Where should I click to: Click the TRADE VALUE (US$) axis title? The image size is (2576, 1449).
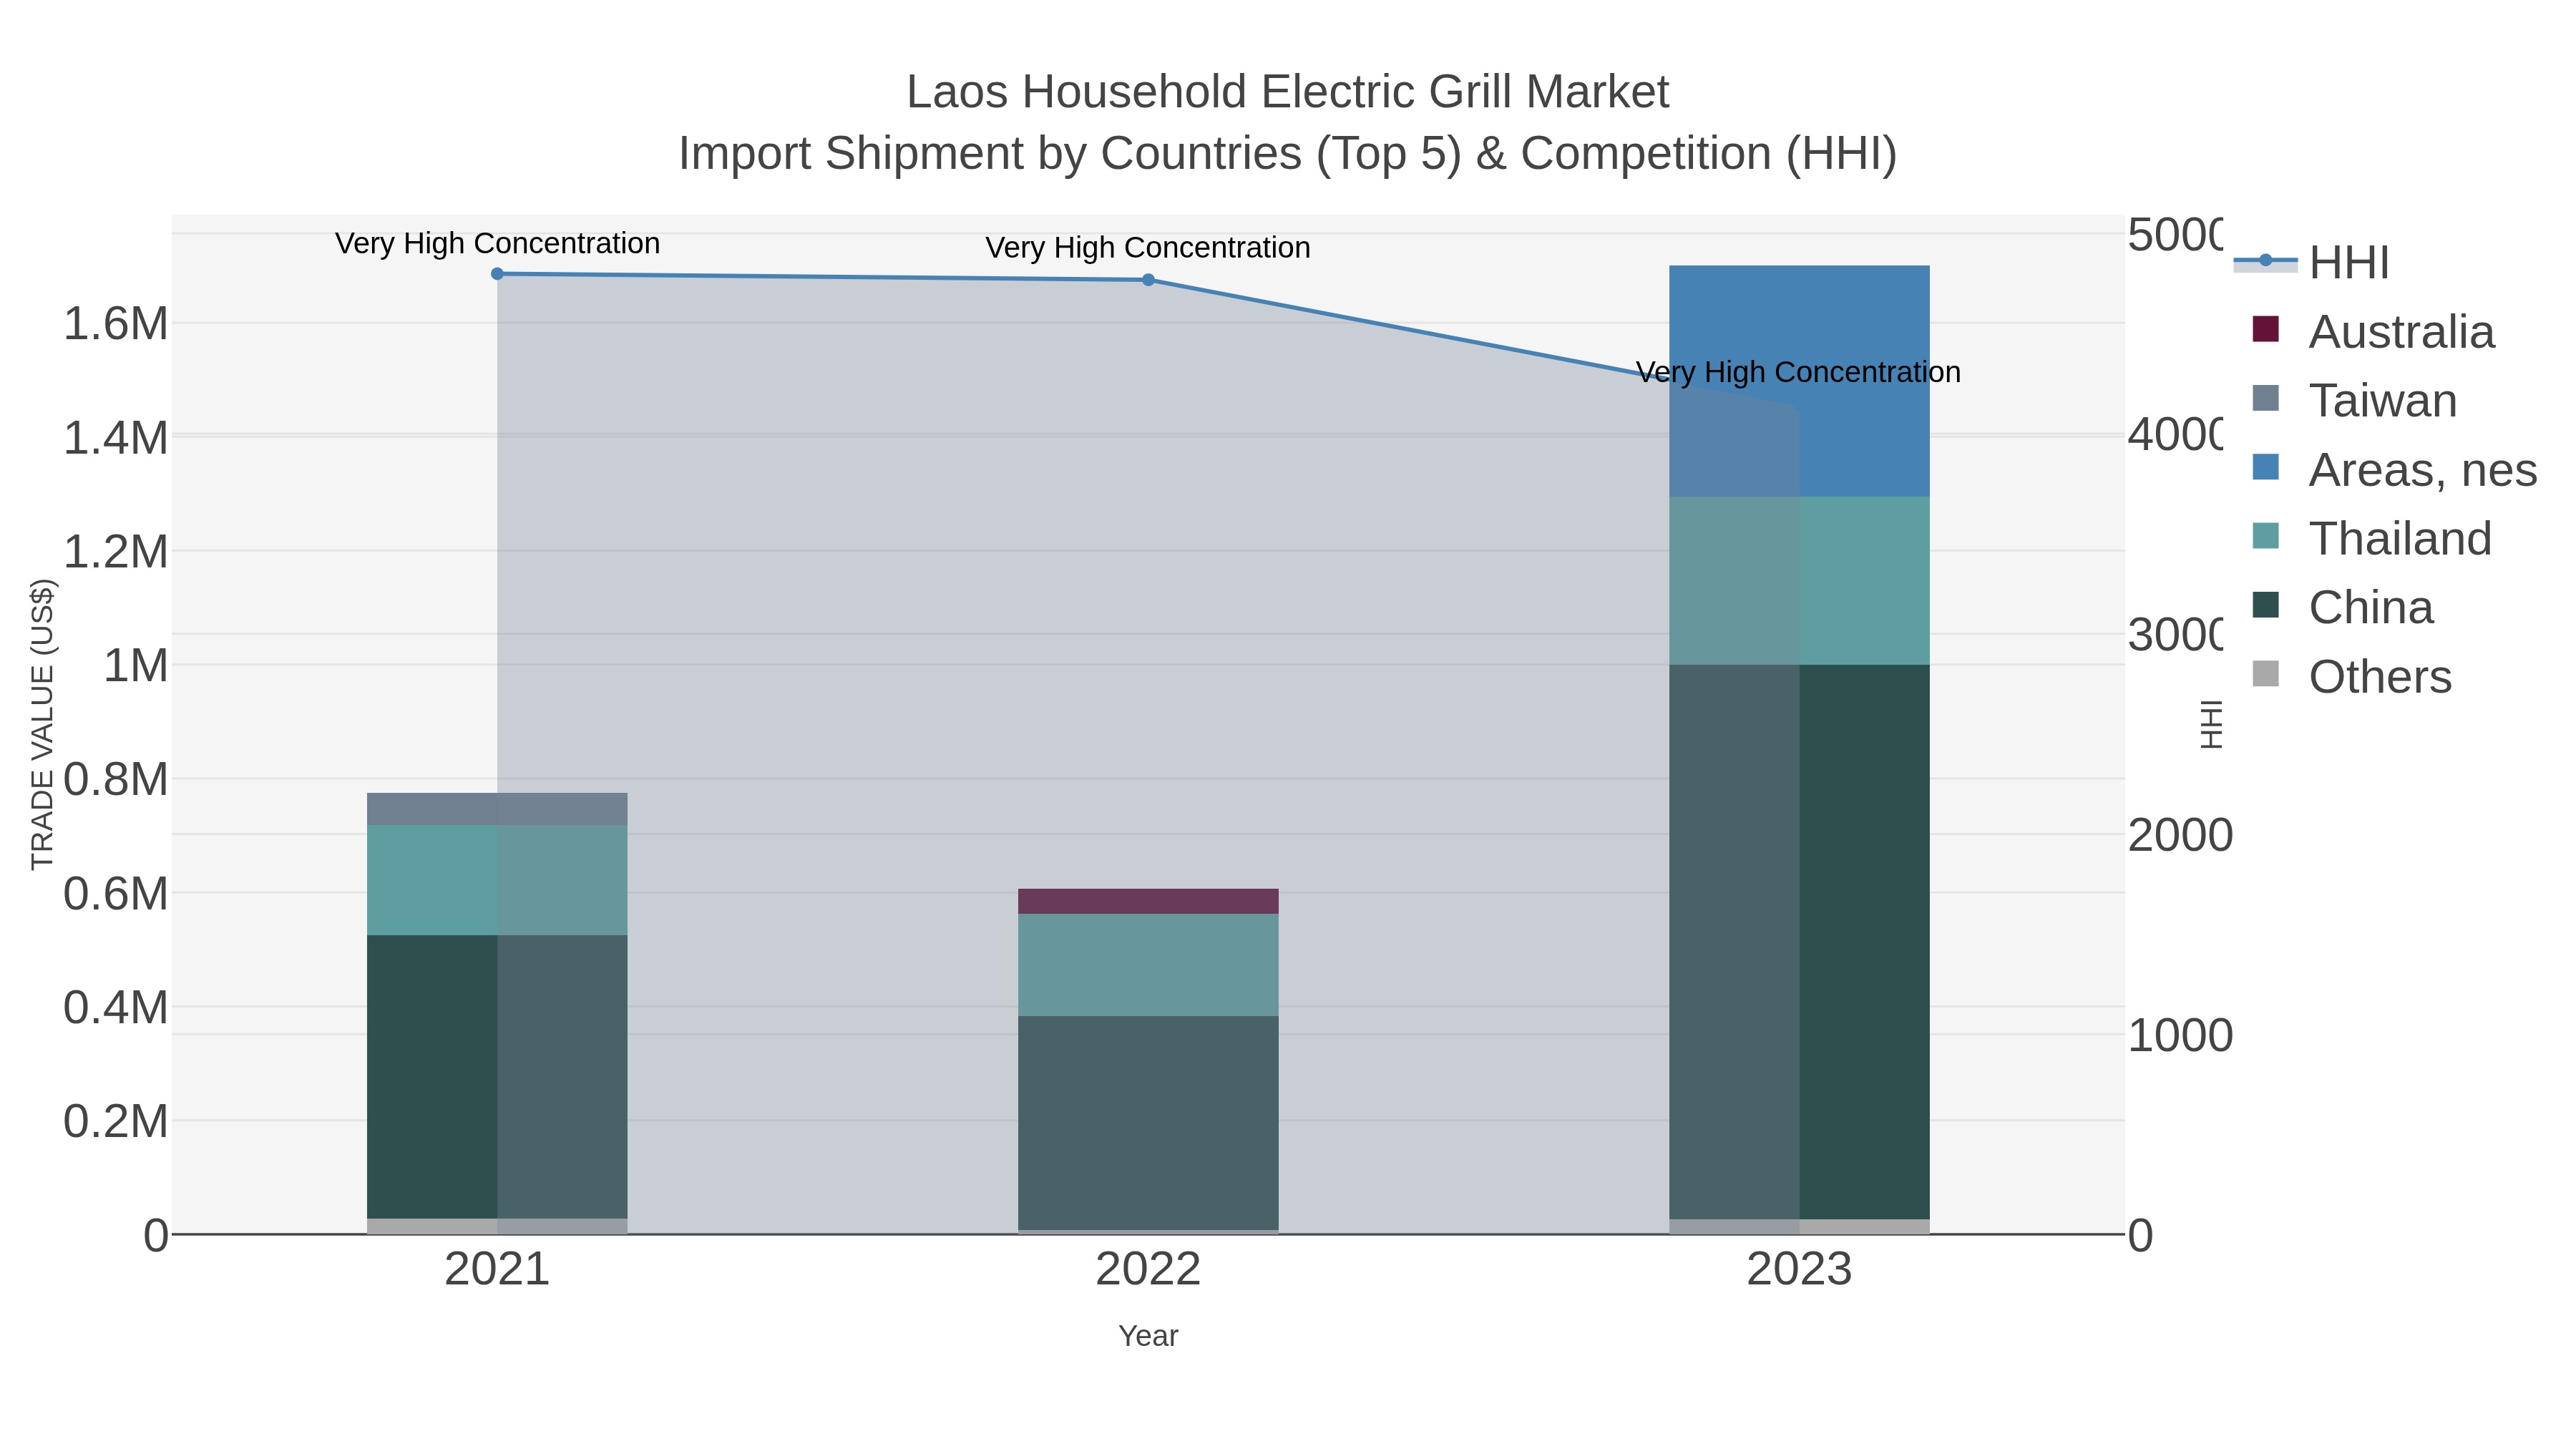[x=42, y=725]
